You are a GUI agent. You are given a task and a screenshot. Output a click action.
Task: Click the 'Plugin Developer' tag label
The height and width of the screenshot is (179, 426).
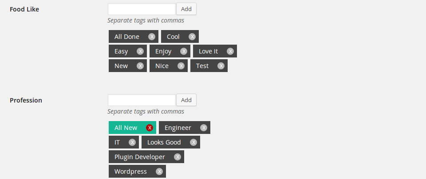pyautogui.click(x=140, y=157)
